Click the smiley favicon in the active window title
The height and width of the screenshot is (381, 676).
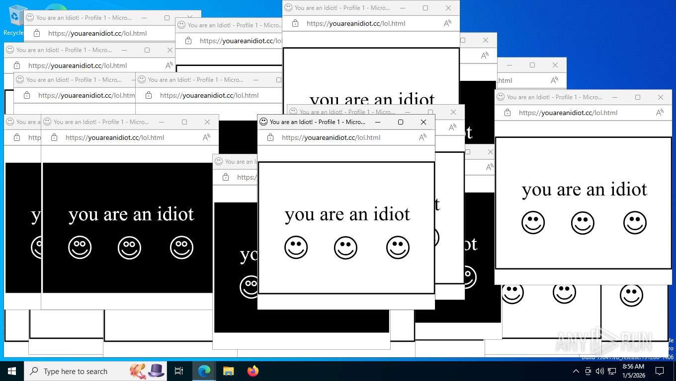(x=263, y=122)
